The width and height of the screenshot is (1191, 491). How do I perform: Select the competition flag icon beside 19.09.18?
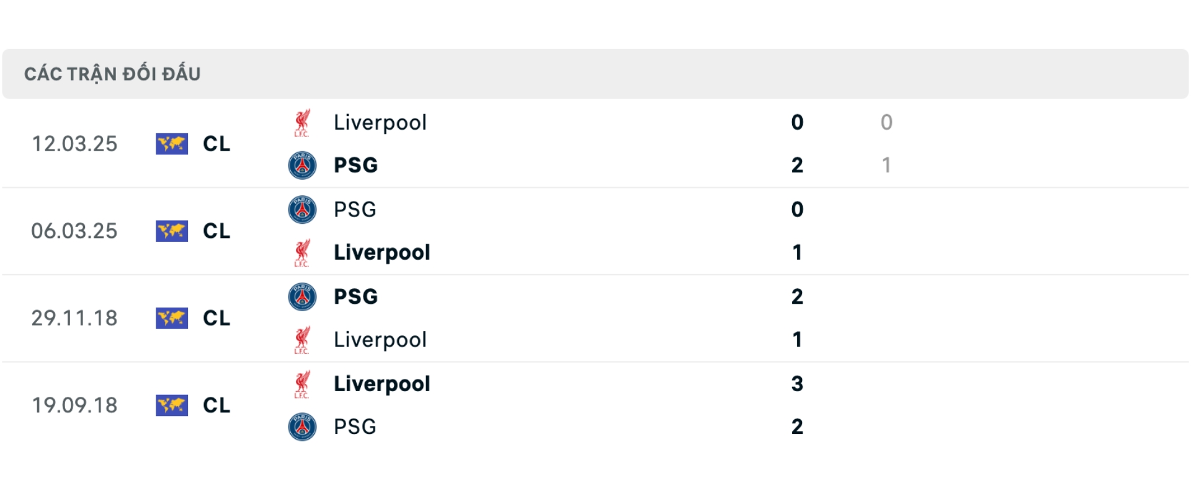tap(172, 405)
